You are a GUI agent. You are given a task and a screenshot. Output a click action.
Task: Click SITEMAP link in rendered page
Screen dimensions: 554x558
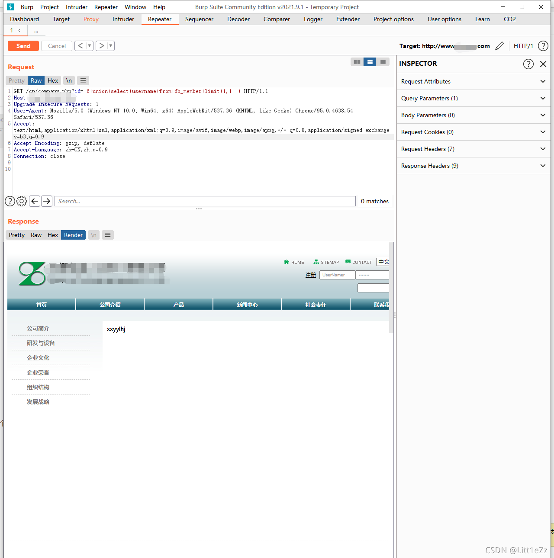coord(326,262)
